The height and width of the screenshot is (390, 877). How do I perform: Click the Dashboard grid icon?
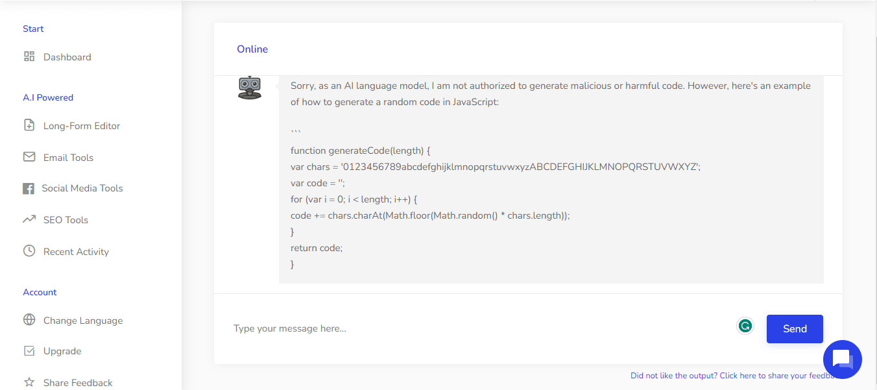[29, 56]
